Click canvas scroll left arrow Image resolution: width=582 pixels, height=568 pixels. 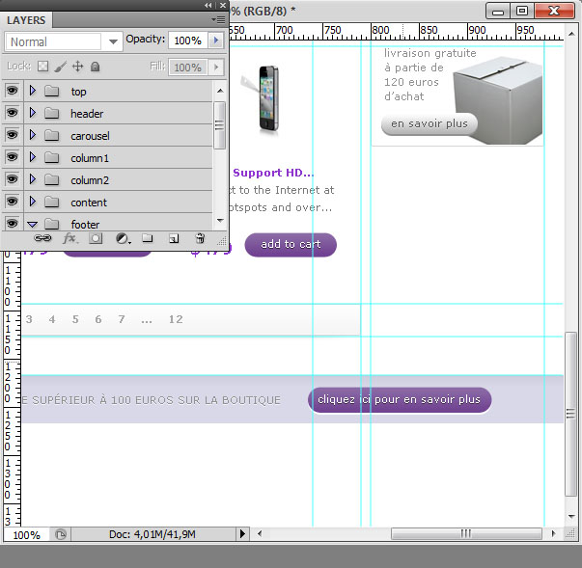[260, 534]
